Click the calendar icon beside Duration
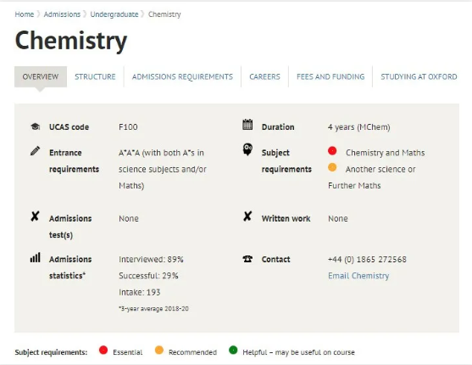The height and width of the screenshot is (365, 472). pos(247,125)
